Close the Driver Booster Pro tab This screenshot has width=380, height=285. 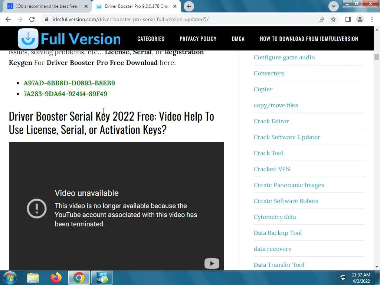click(175, 6)
